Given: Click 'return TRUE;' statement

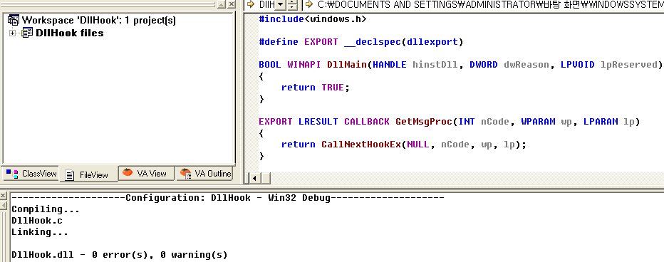Looking at the screenshot, I should pos(316,88).
